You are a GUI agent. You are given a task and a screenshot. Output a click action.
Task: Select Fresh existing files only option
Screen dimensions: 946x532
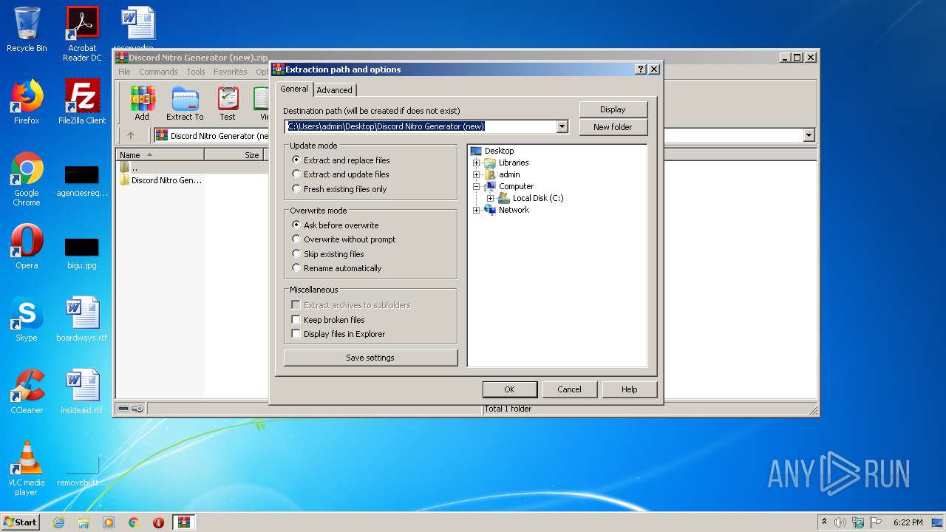338,189
